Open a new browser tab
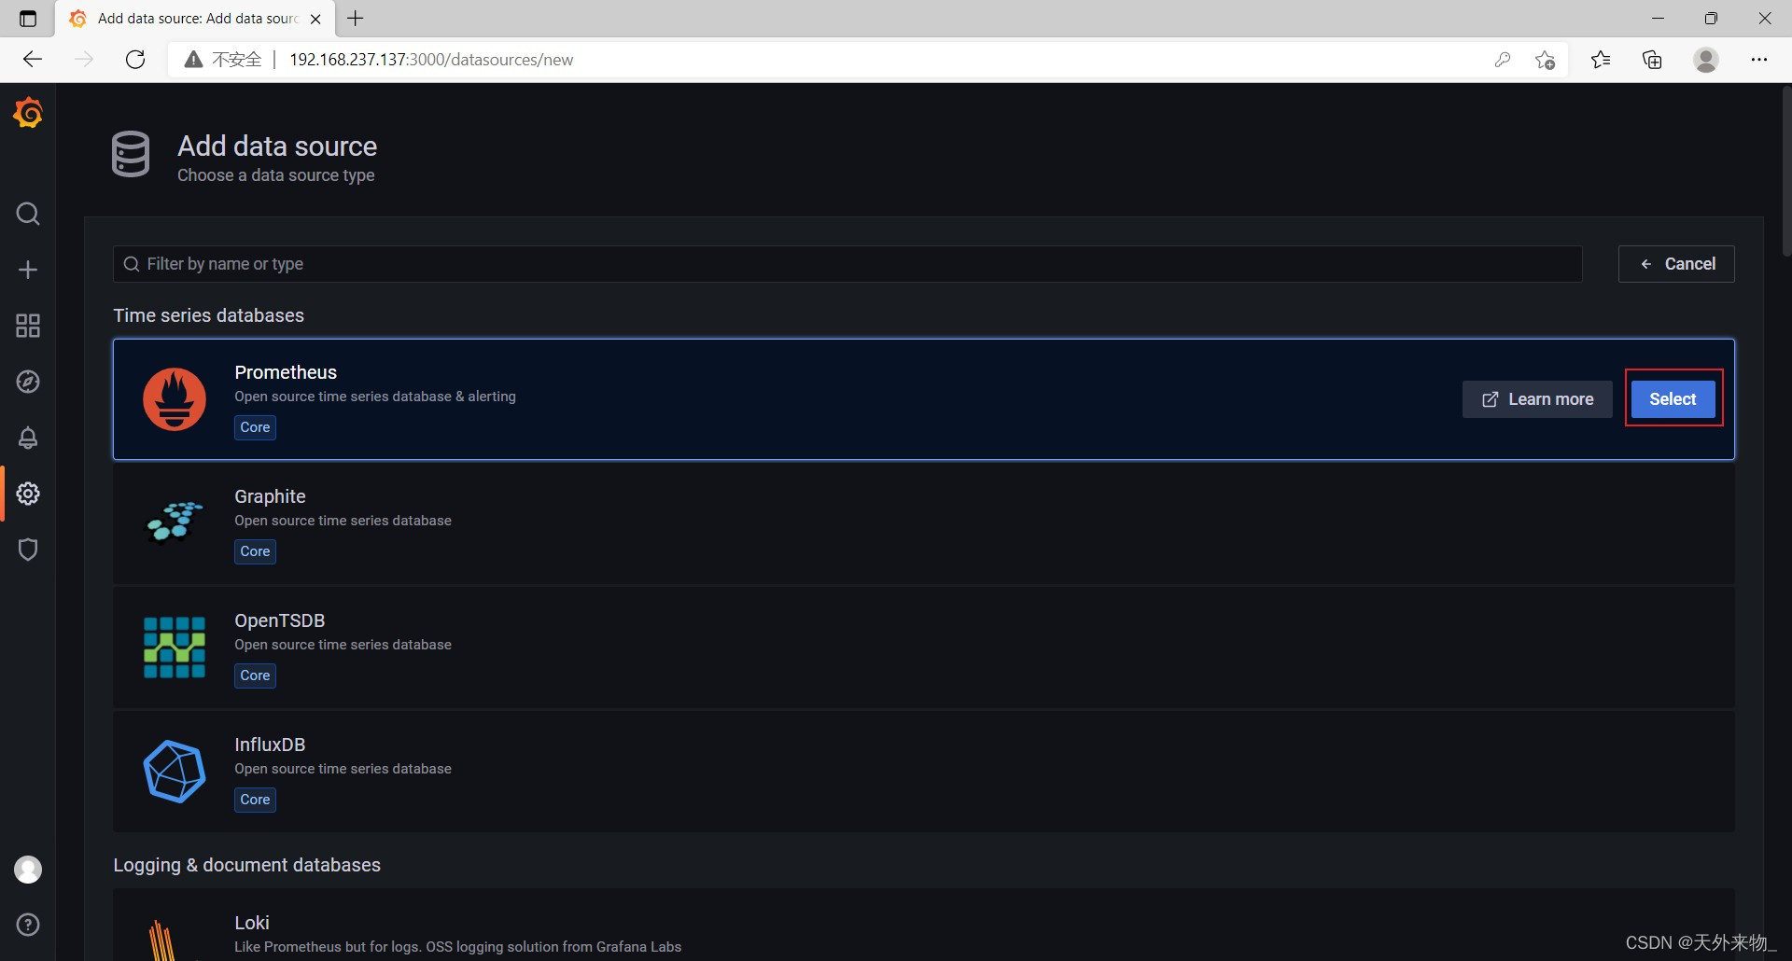Screen dimensions: 1792x961 click(356, 19)
